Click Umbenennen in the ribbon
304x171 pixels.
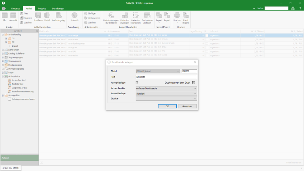pyautogui.click(x=92, y=18)
